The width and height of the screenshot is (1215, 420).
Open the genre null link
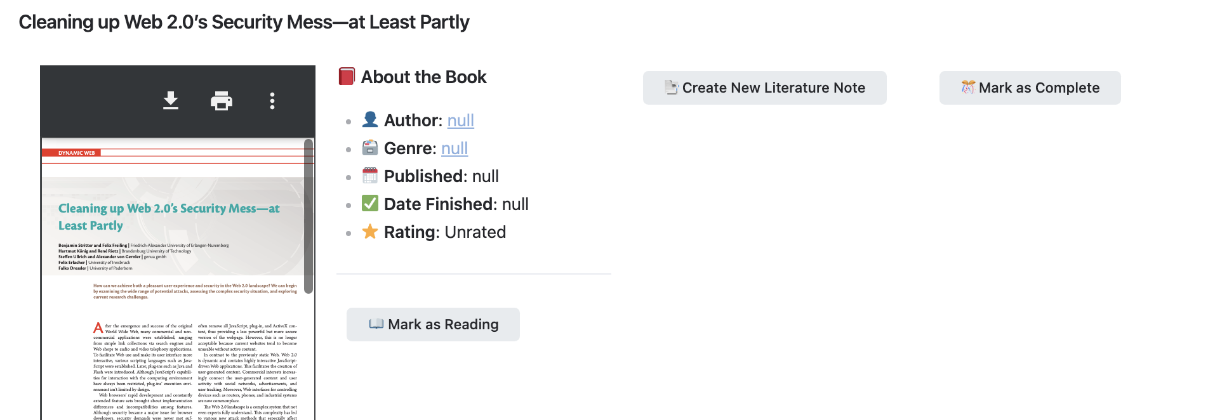455,148
